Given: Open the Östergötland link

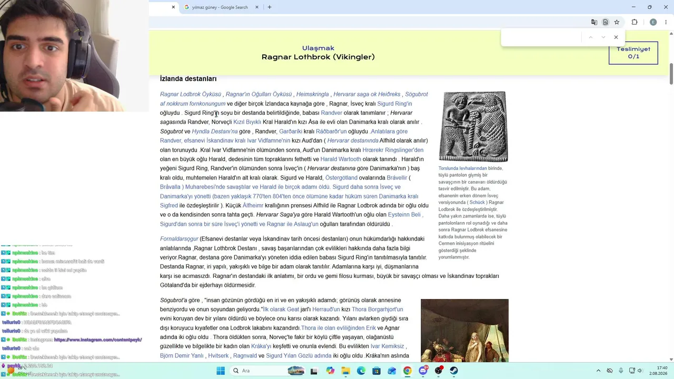Looking at the screenshot, I should [341, 178].
